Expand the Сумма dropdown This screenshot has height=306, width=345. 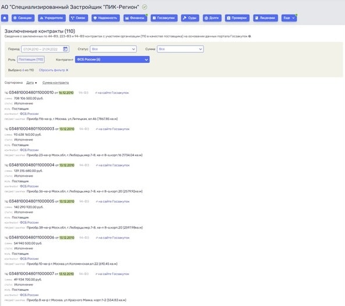click(180, 49)
